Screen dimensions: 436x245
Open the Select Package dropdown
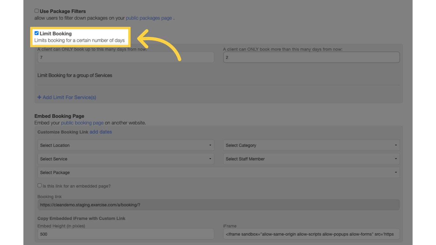pyautogui.click(x=218, y=172)
